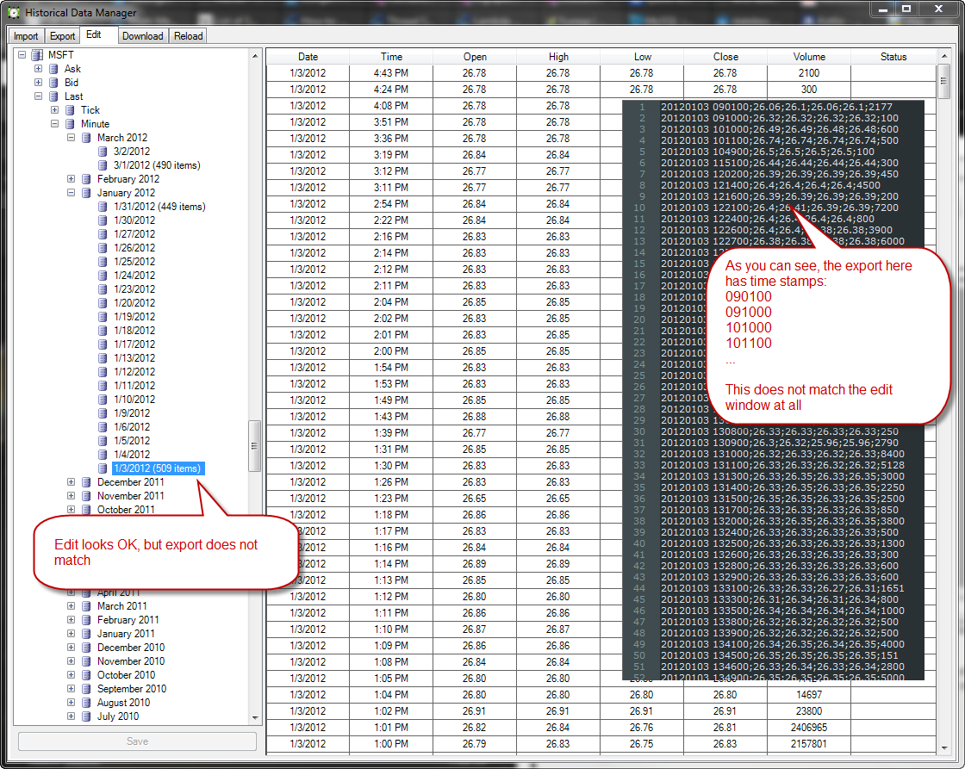
Task: Click the Ask node database icon
Action: (x=53, y=69)
